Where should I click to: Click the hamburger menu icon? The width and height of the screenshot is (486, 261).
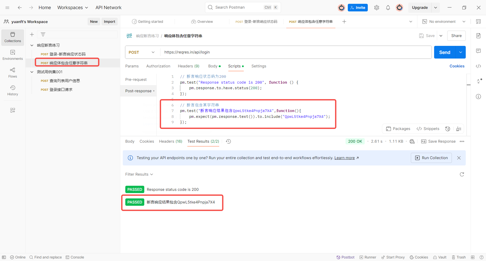(7, 8)
